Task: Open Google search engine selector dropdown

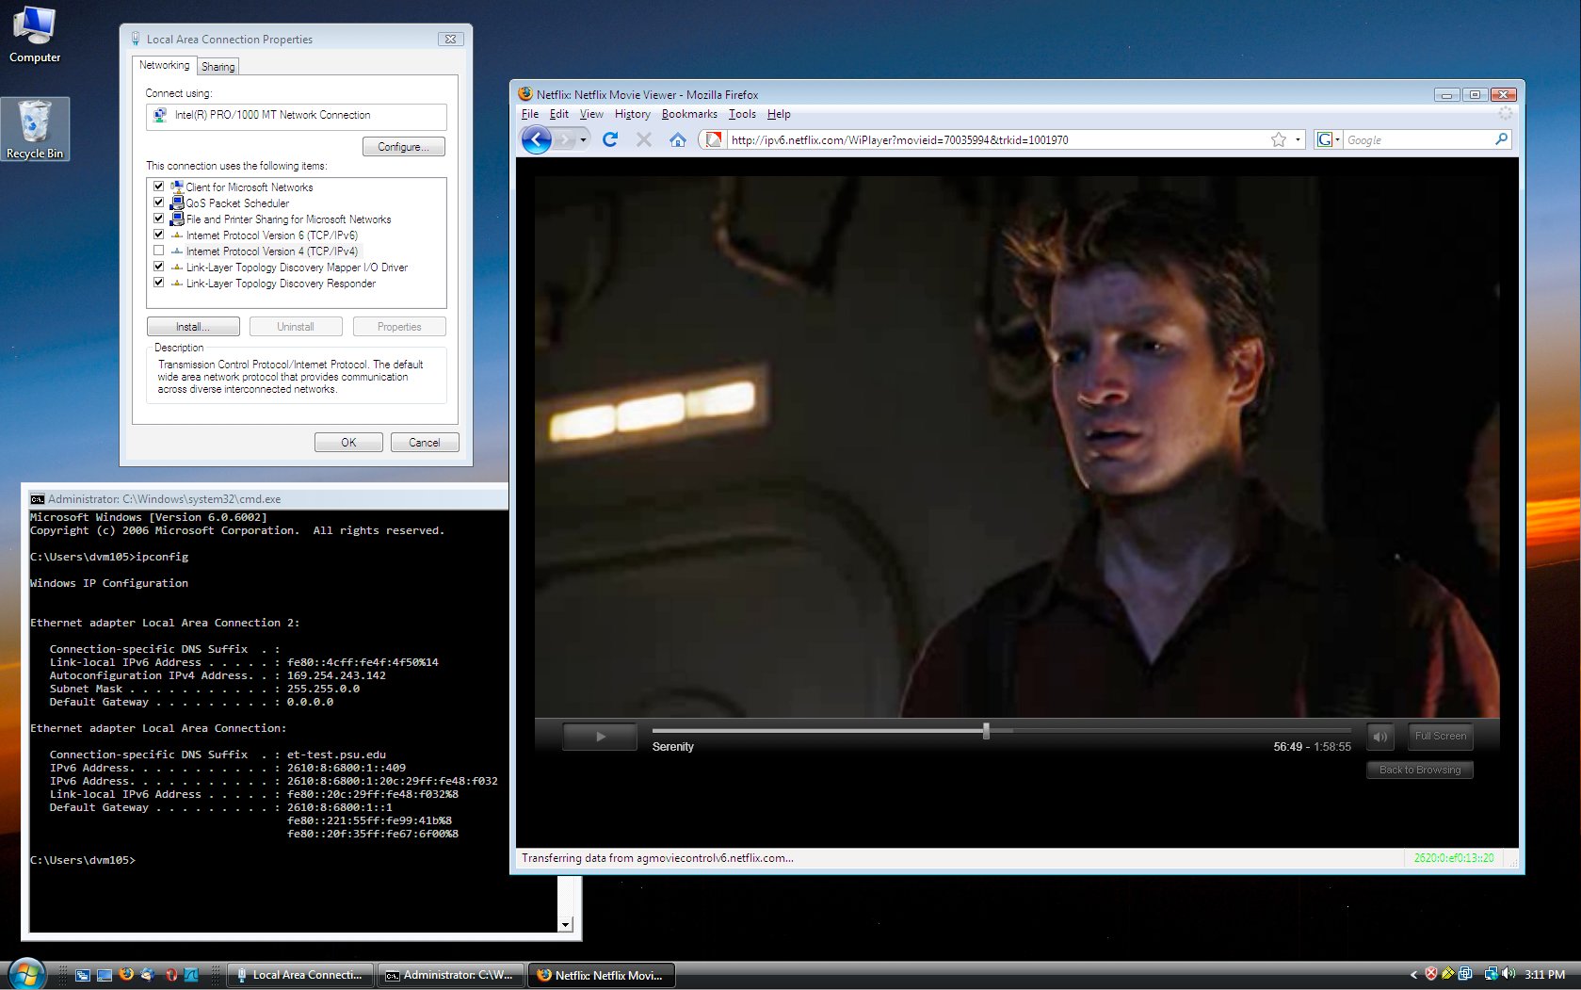Action: click(x=1328, y=139)
